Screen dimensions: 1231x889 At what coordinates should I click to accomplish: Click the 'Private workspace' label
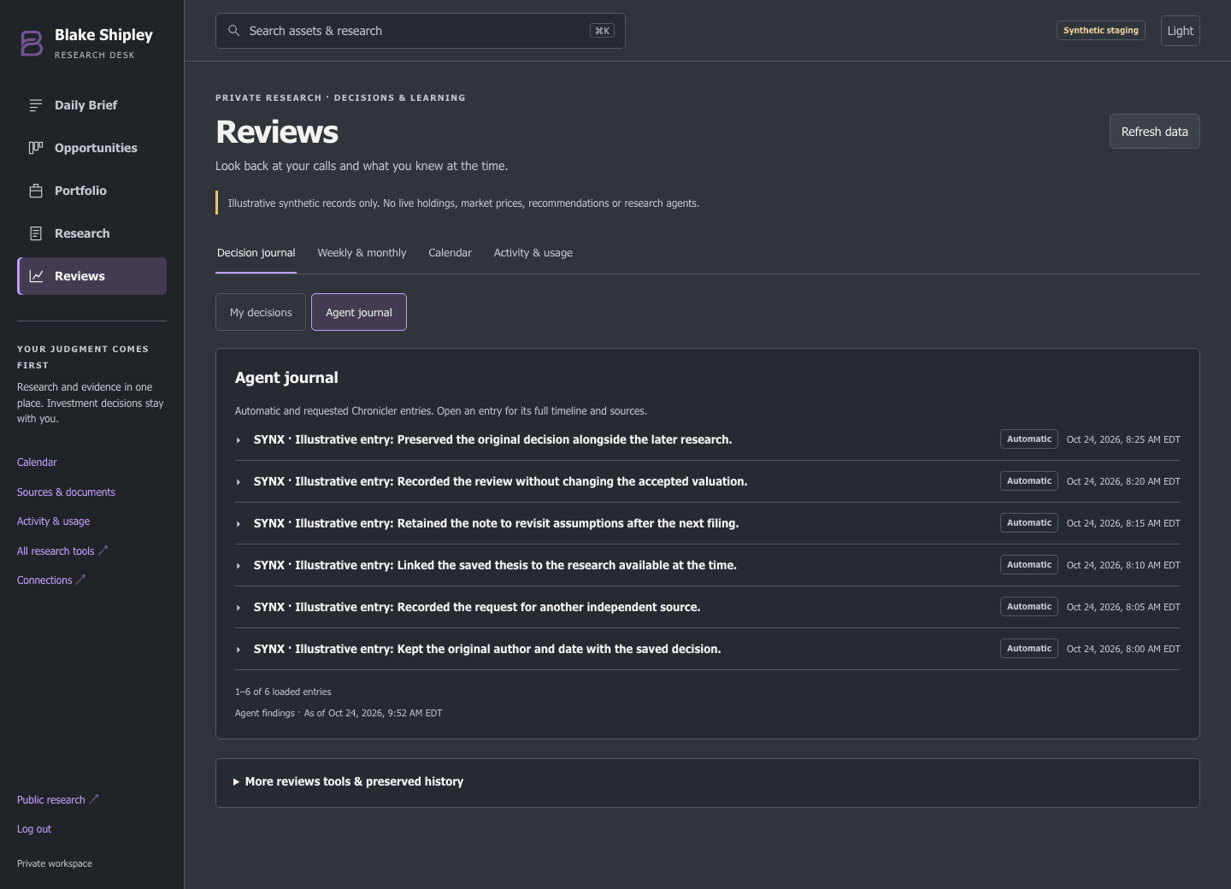(x=55, y=863)
